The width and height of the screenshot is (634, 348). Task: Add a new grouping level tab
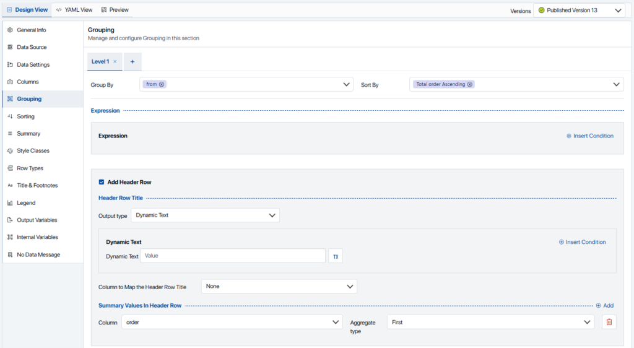coord(132,62)
